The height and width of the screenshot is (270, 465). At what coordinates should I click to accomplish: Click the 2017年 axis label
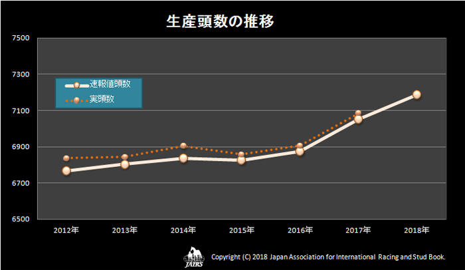pos(358,230)
